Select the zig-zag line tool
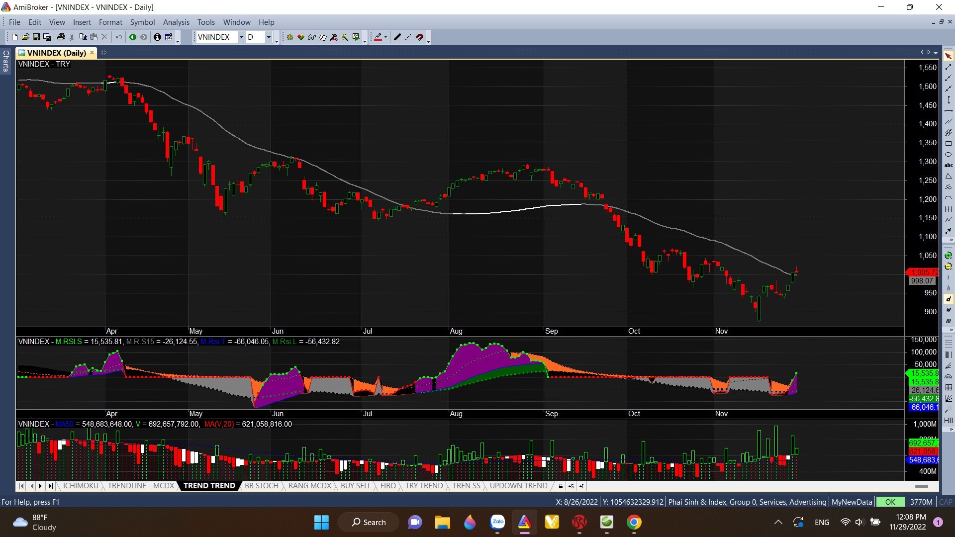Viewport: 955px width, 537px height. click(x=949, y=220)
